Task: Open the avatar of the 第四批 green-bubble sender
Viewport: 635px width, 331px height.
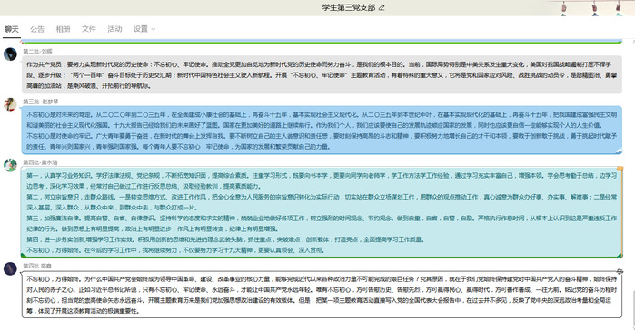Action: tap(10, 165)
